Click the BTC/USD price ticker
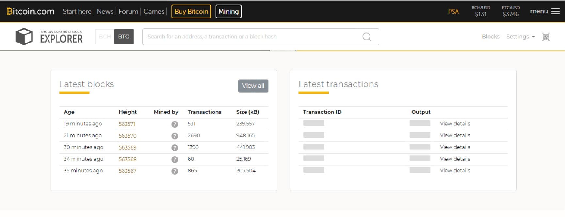The width and height of the screenshot is (565, 217). (x=511, y=11)
